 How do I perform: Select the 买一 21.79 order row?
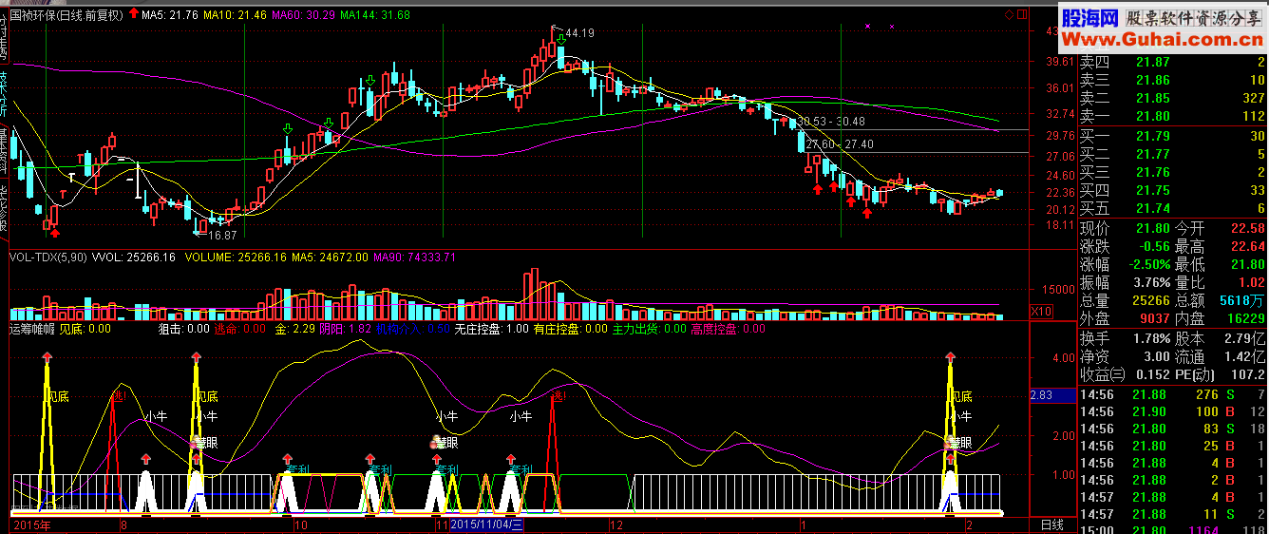(1174, 136)
